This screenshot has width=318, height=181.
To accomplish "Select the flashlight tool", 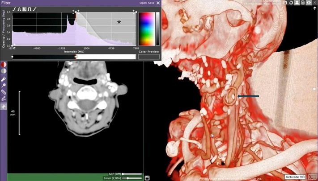I will [4, 79].
